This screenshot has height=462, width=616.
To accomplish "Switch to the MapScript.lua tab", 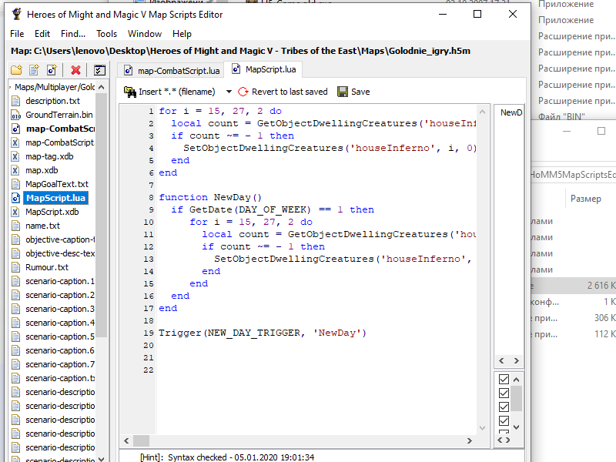I will coord(263,69).
